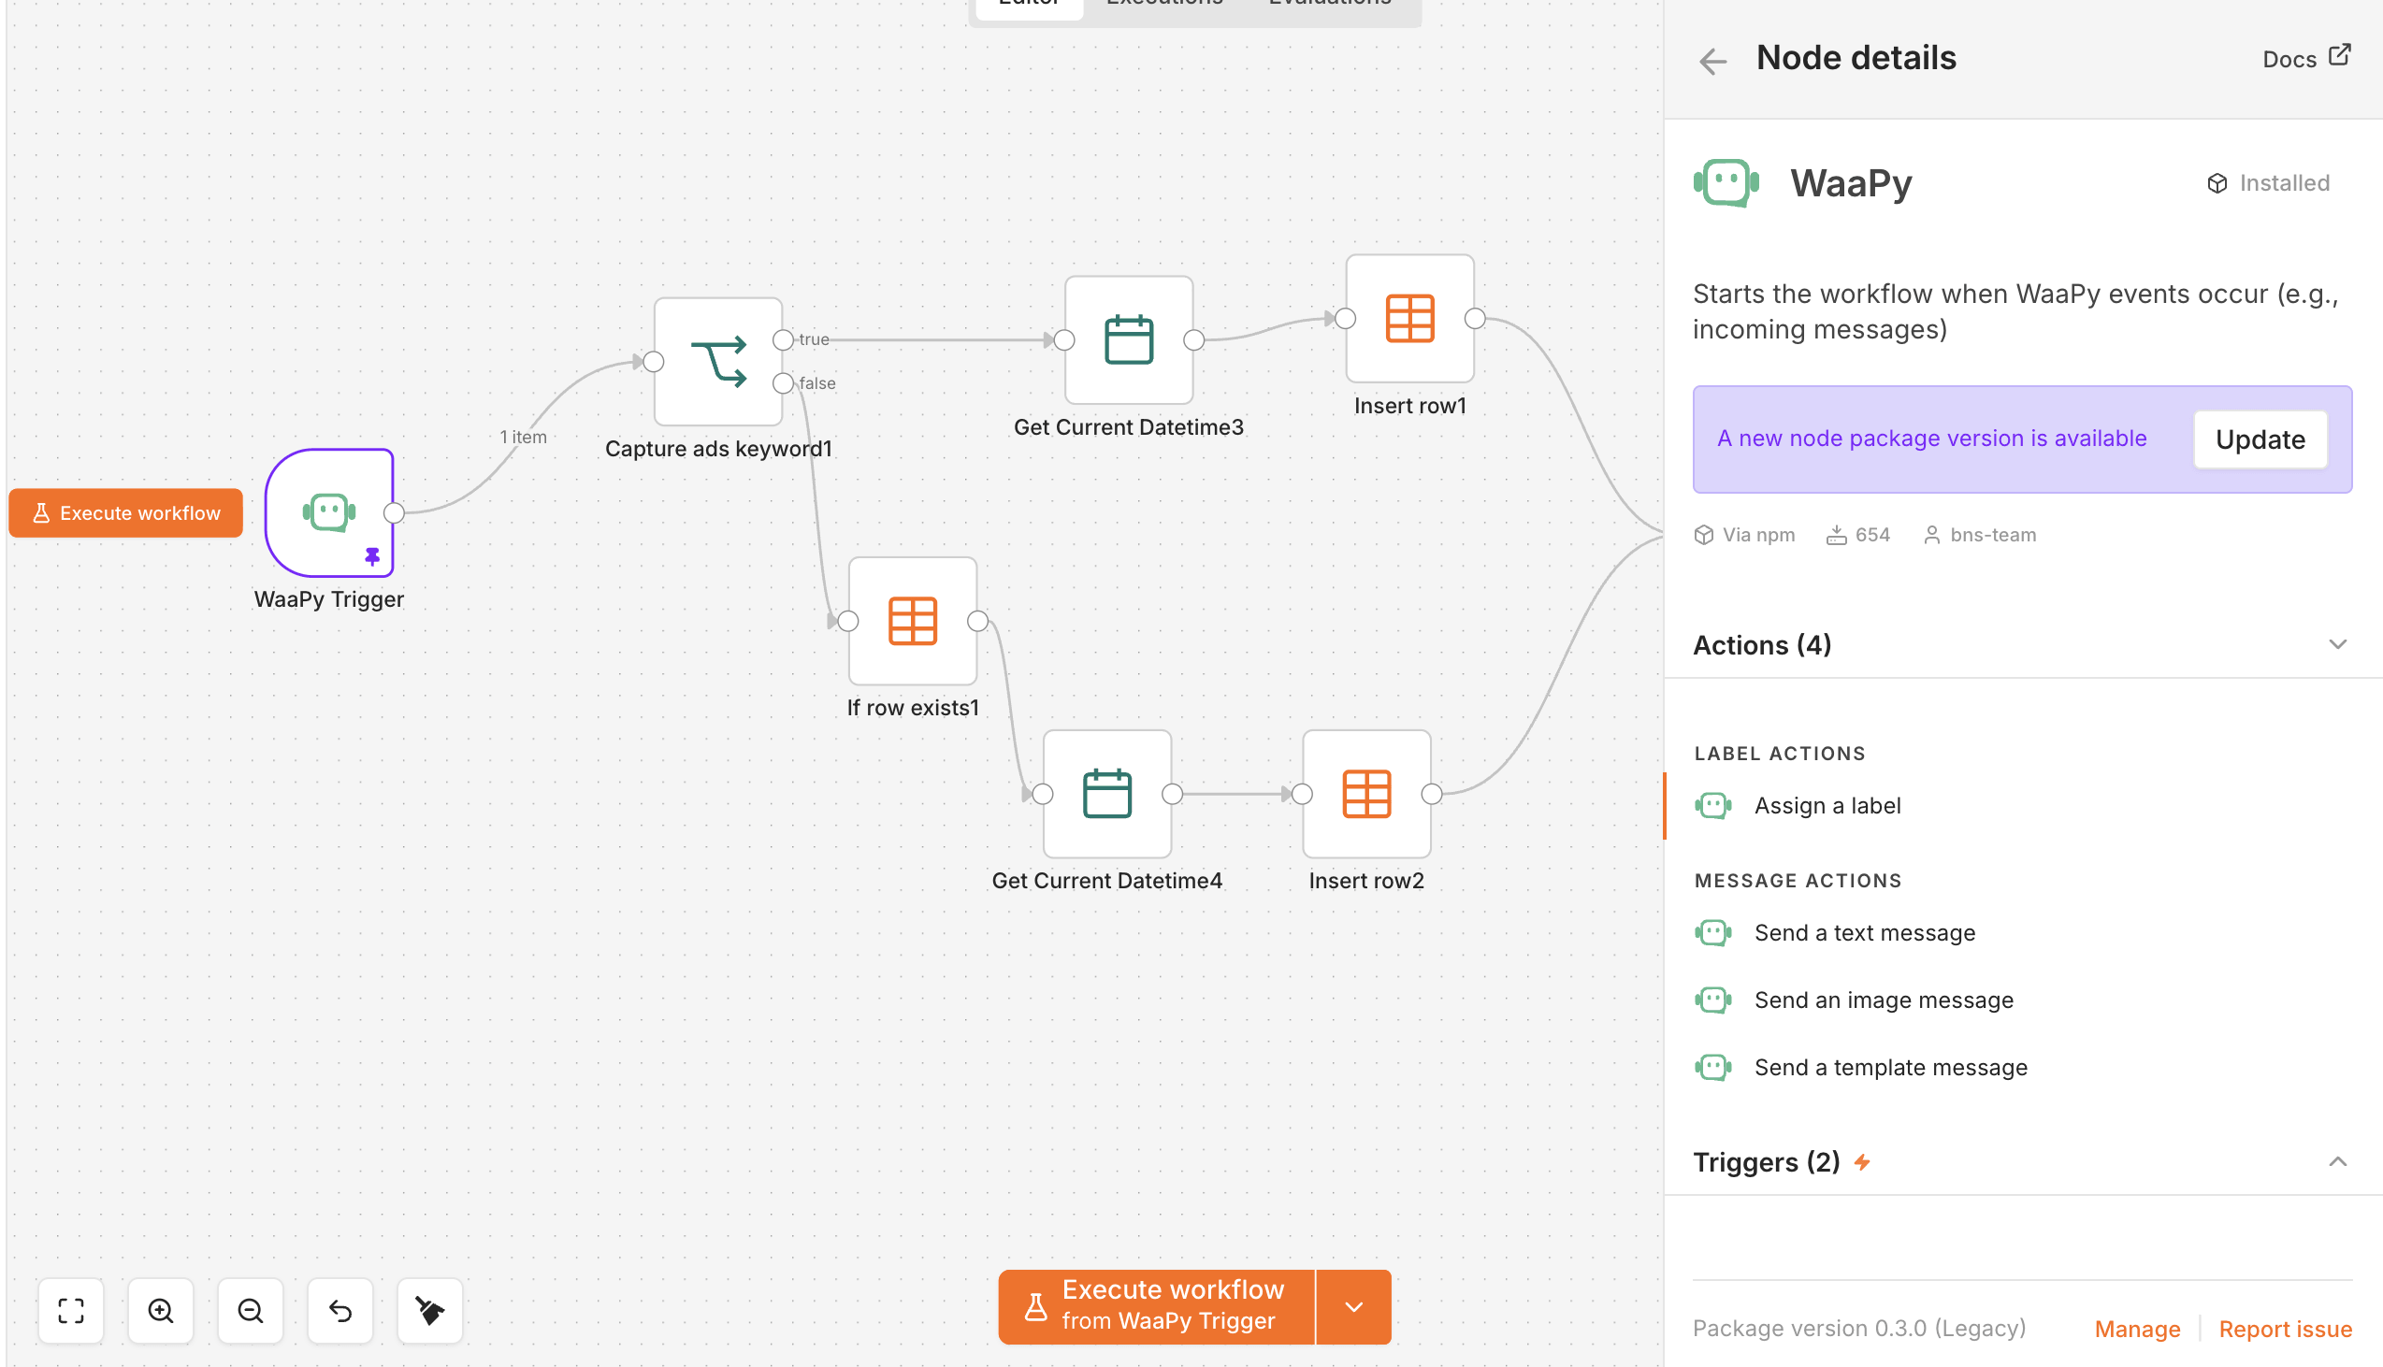Screen dimensions: 2383x1367
Task: Click the false output connector of Capture ads keyword1
Action: (783, 383)
